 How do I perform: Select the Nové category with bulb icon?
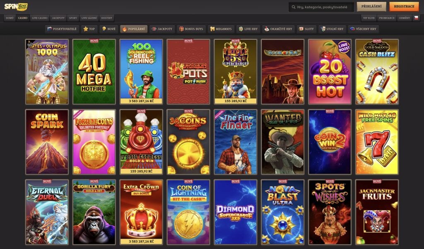pyautogui.click(x=109, y=29)
